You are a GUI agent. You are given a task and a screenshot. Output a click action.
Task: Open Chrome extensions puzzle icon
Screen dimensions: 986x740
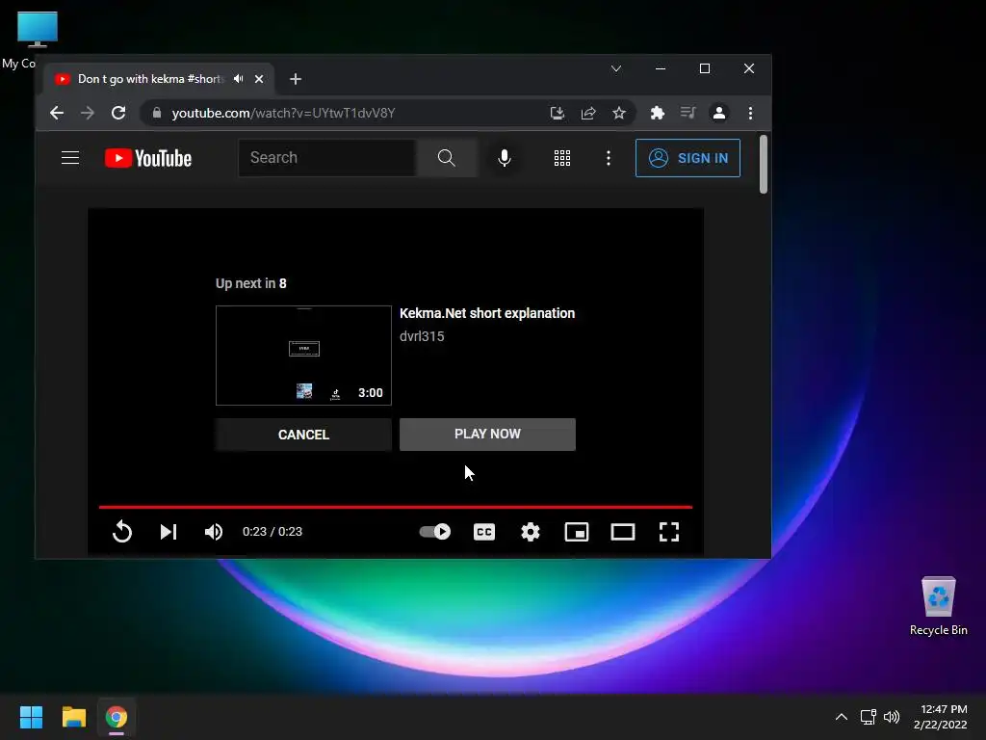click(657, 113)
